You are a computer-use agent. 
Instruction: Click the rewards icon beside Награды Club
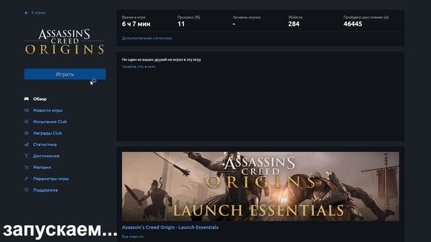(x=26, y=133)
